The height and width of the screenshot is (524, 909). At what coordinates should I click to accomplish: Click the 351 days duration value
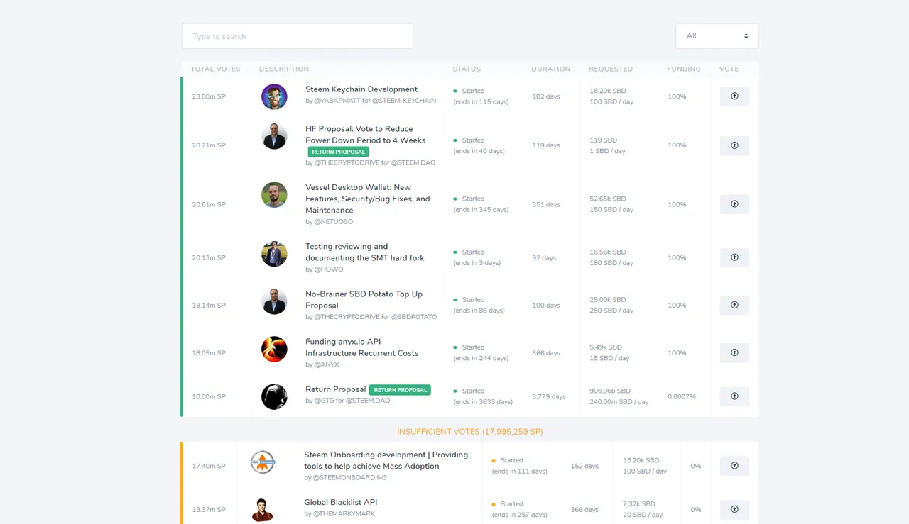[x=546, y=204]
